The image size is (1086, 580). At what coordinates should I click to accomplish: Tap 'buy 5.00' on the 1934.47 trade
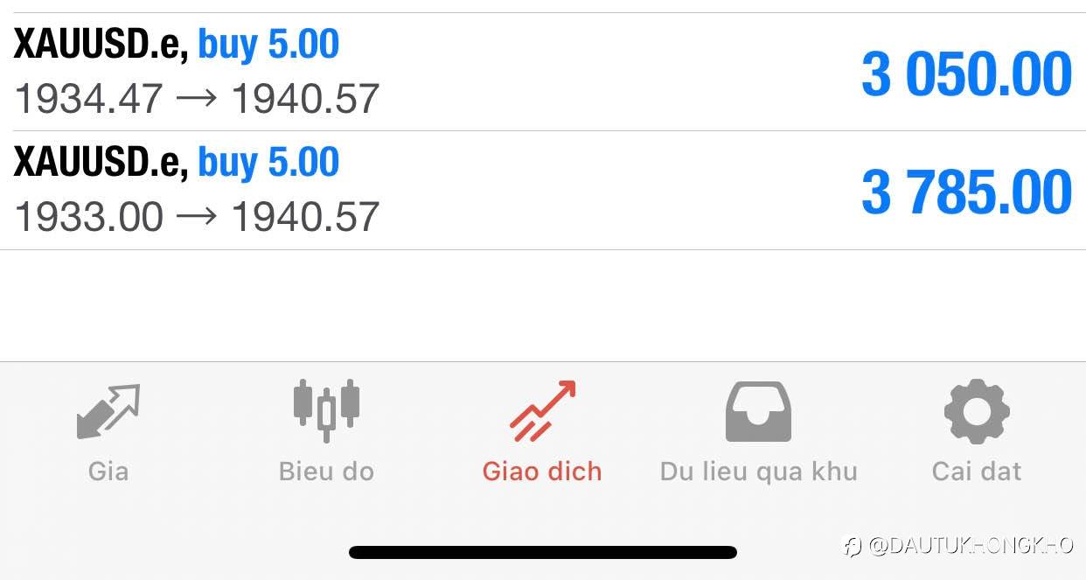point(268,45)
